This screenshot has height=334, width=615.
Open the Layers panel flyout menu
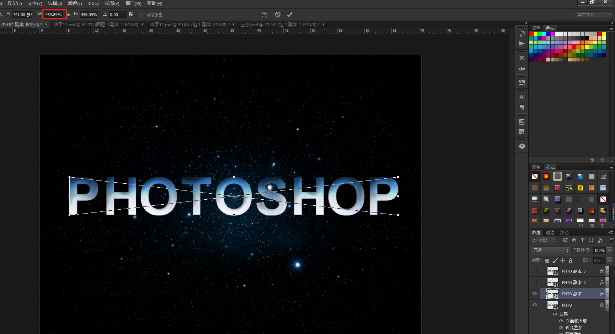611,232
